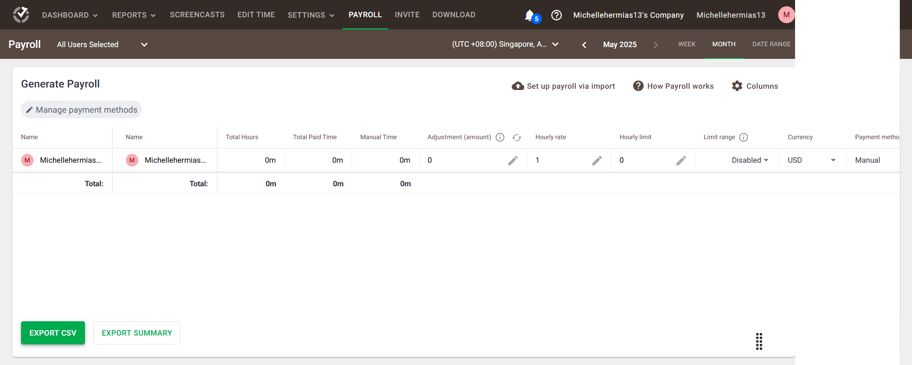This screenshot has height=365, width=912.
Task: Open the Invite page
Action: click(x=407, y=15)
